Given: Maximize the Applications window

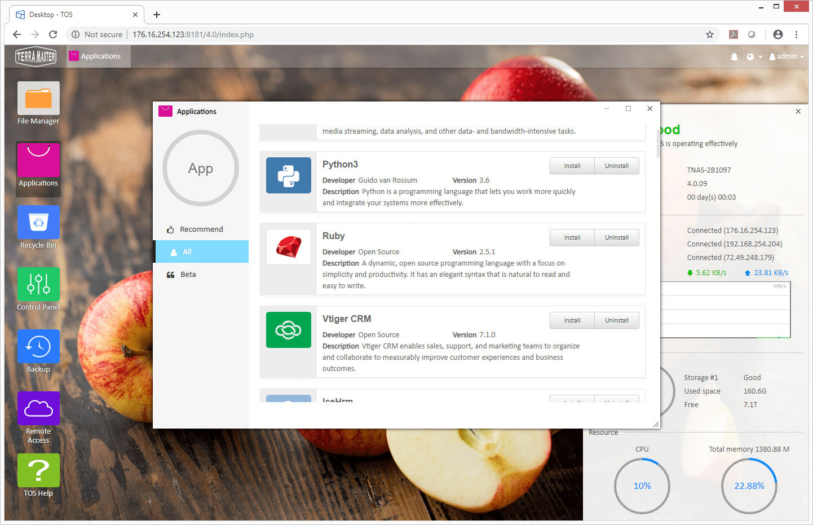Looking at the screenshot, I should coord(628,108).
